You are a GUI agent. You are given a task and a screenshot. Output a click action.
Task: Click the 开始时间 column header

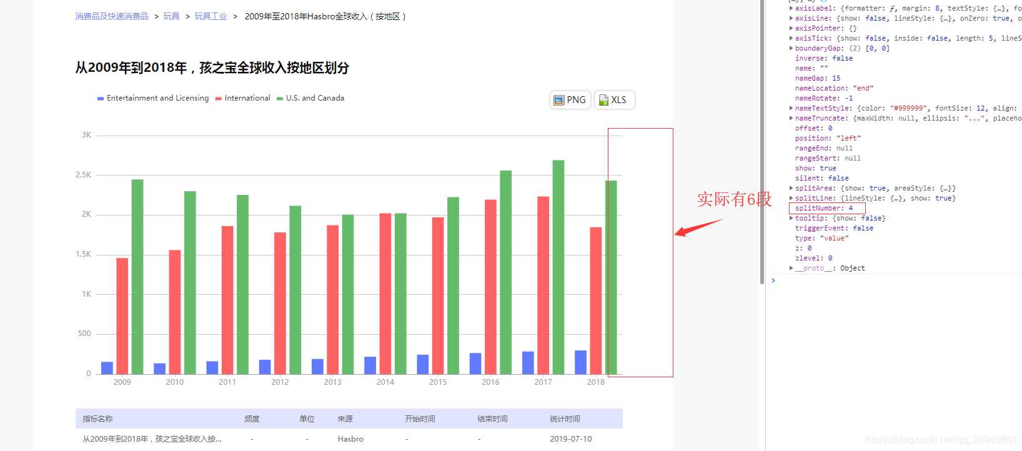[x=420, y=419]
